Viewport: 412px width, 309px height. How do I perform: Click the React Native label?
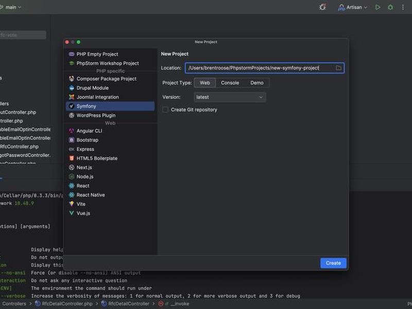(x=91, y=195)
